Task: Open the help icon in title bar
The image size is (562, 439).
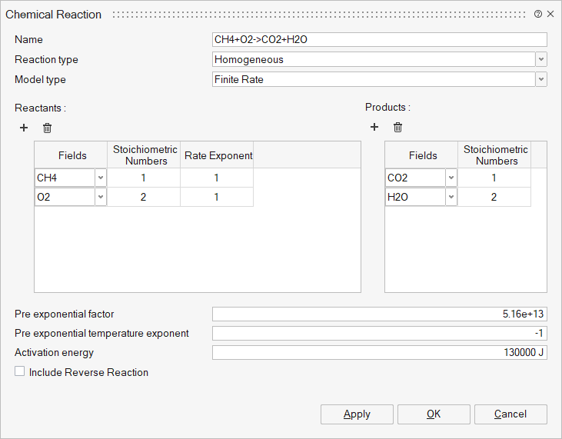Action: coord(538,15)
